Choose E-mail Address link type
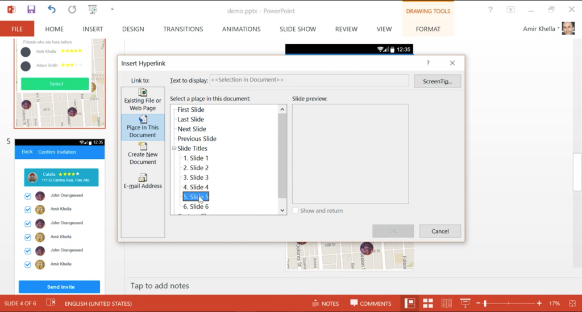This screenshot has width=582, height=312. point(143,181)
